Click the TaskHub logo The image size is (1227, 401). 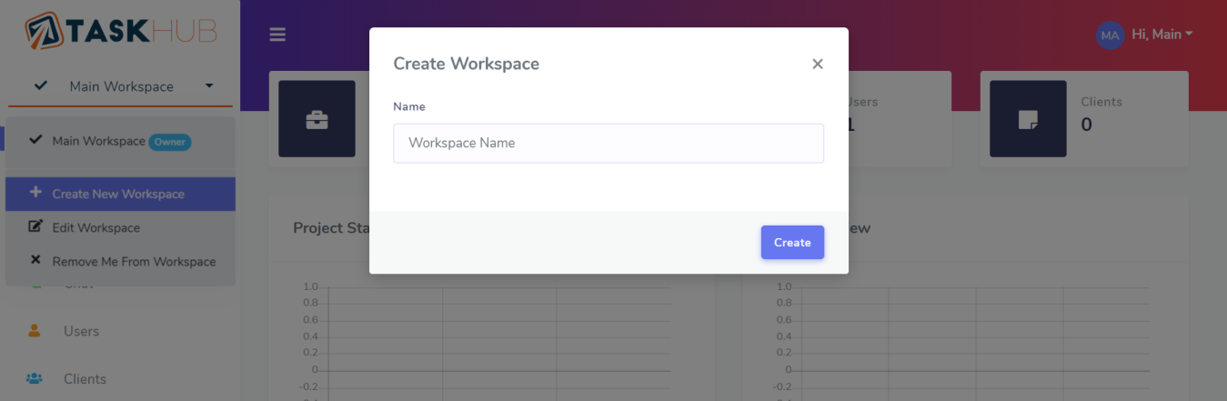[x=120, y=31]
